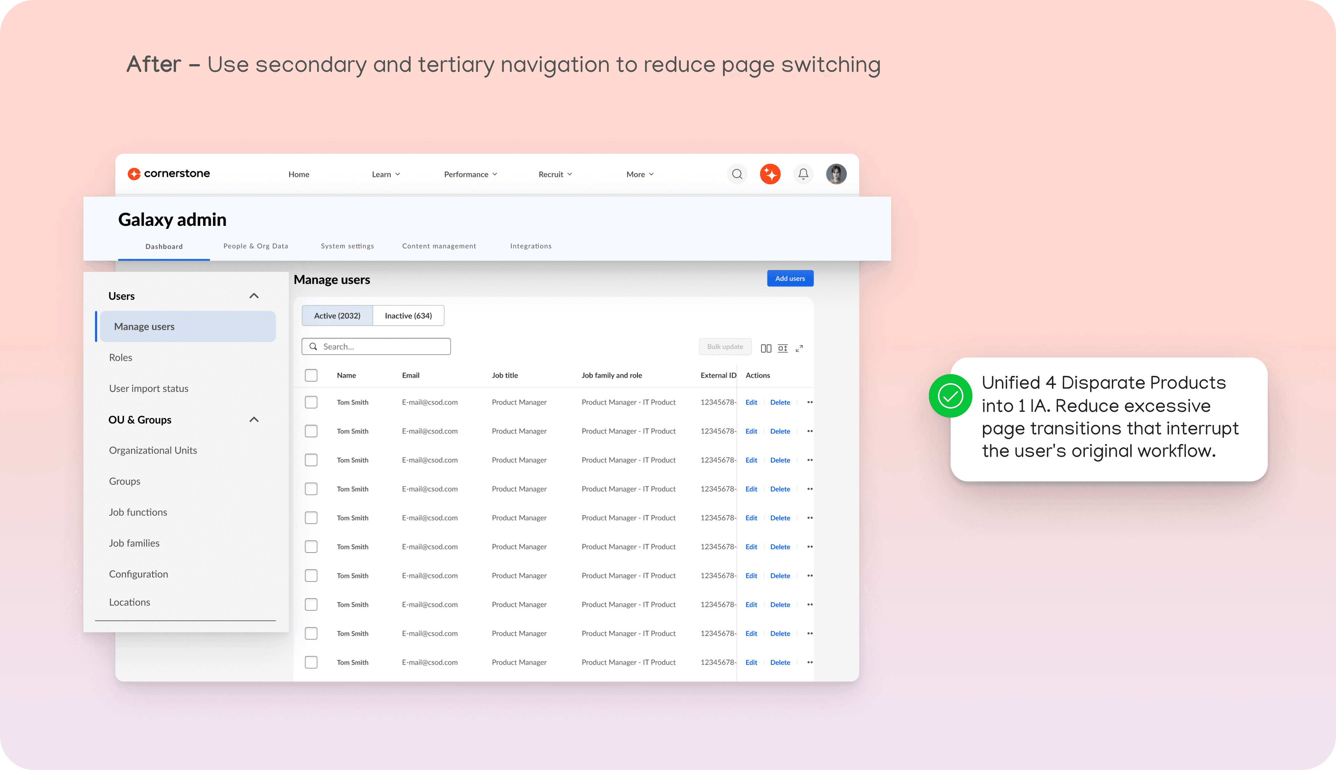Click the user profile avatar
The width and height of the screenshot is (1336, 770).
pos(836,174)
